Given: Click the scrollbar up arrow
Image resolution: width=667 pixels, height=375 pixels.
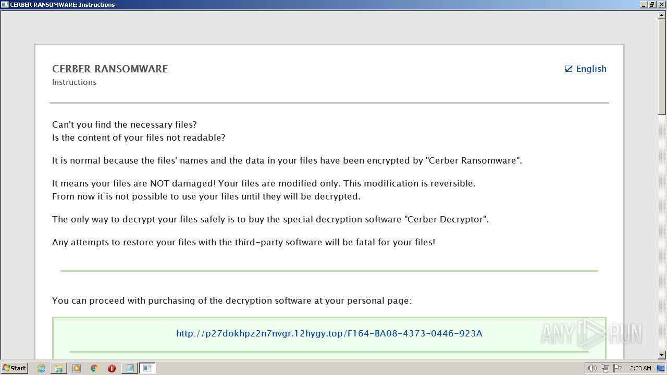Looking at the screenshot, I should click(x=662, y=15).
